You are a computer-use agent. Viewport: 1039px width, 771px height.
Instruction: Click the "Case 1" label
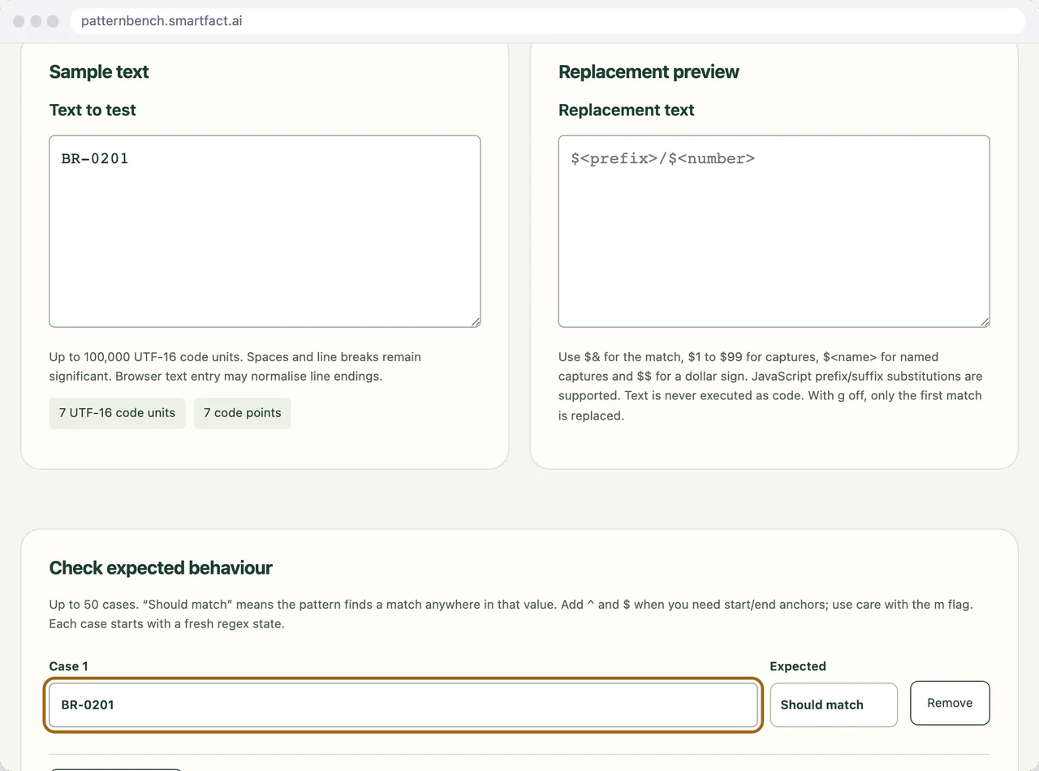[69, 666]
